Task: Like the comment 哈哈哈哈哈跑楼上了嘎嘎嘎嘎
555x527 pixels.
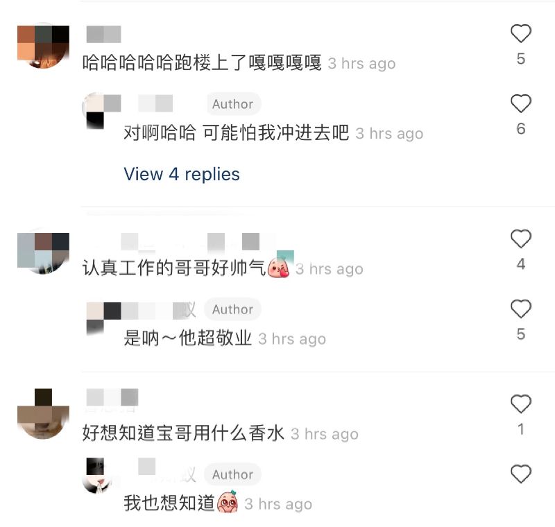Action: [x=521, y=33]
